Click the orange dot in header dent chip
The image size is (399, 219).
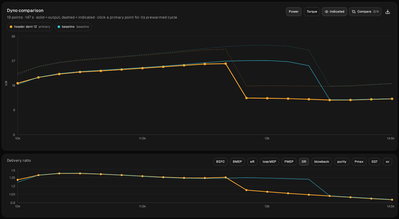(x=11, y=27)
